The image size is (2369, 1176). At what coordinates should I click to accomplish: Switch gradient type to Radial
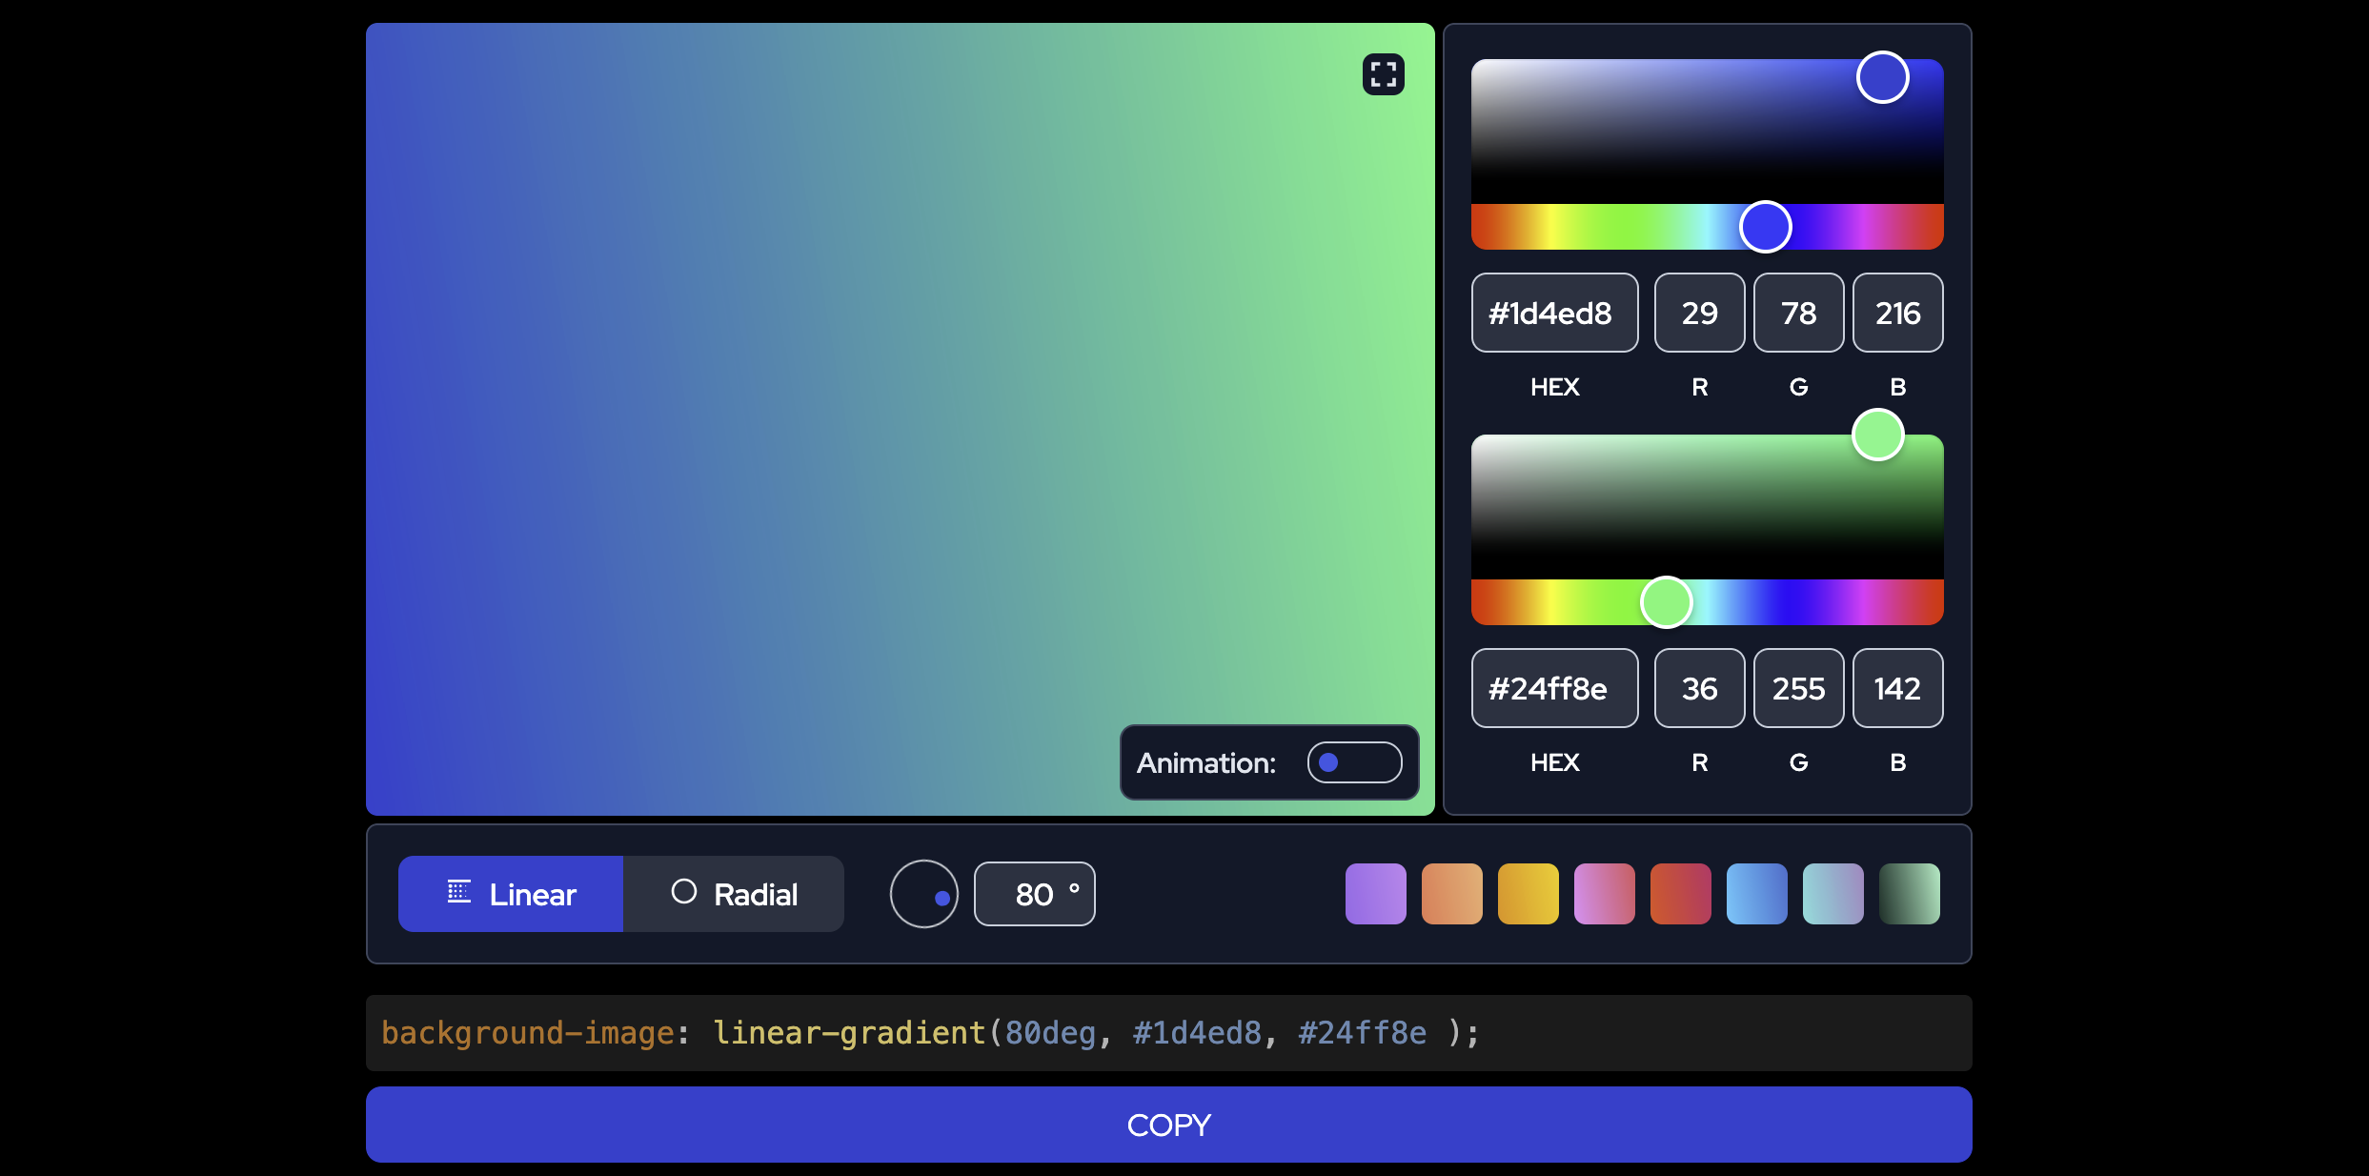point(734,893)
